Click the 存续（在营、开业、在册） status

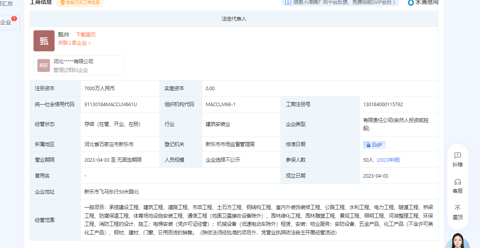coord(112,124)
